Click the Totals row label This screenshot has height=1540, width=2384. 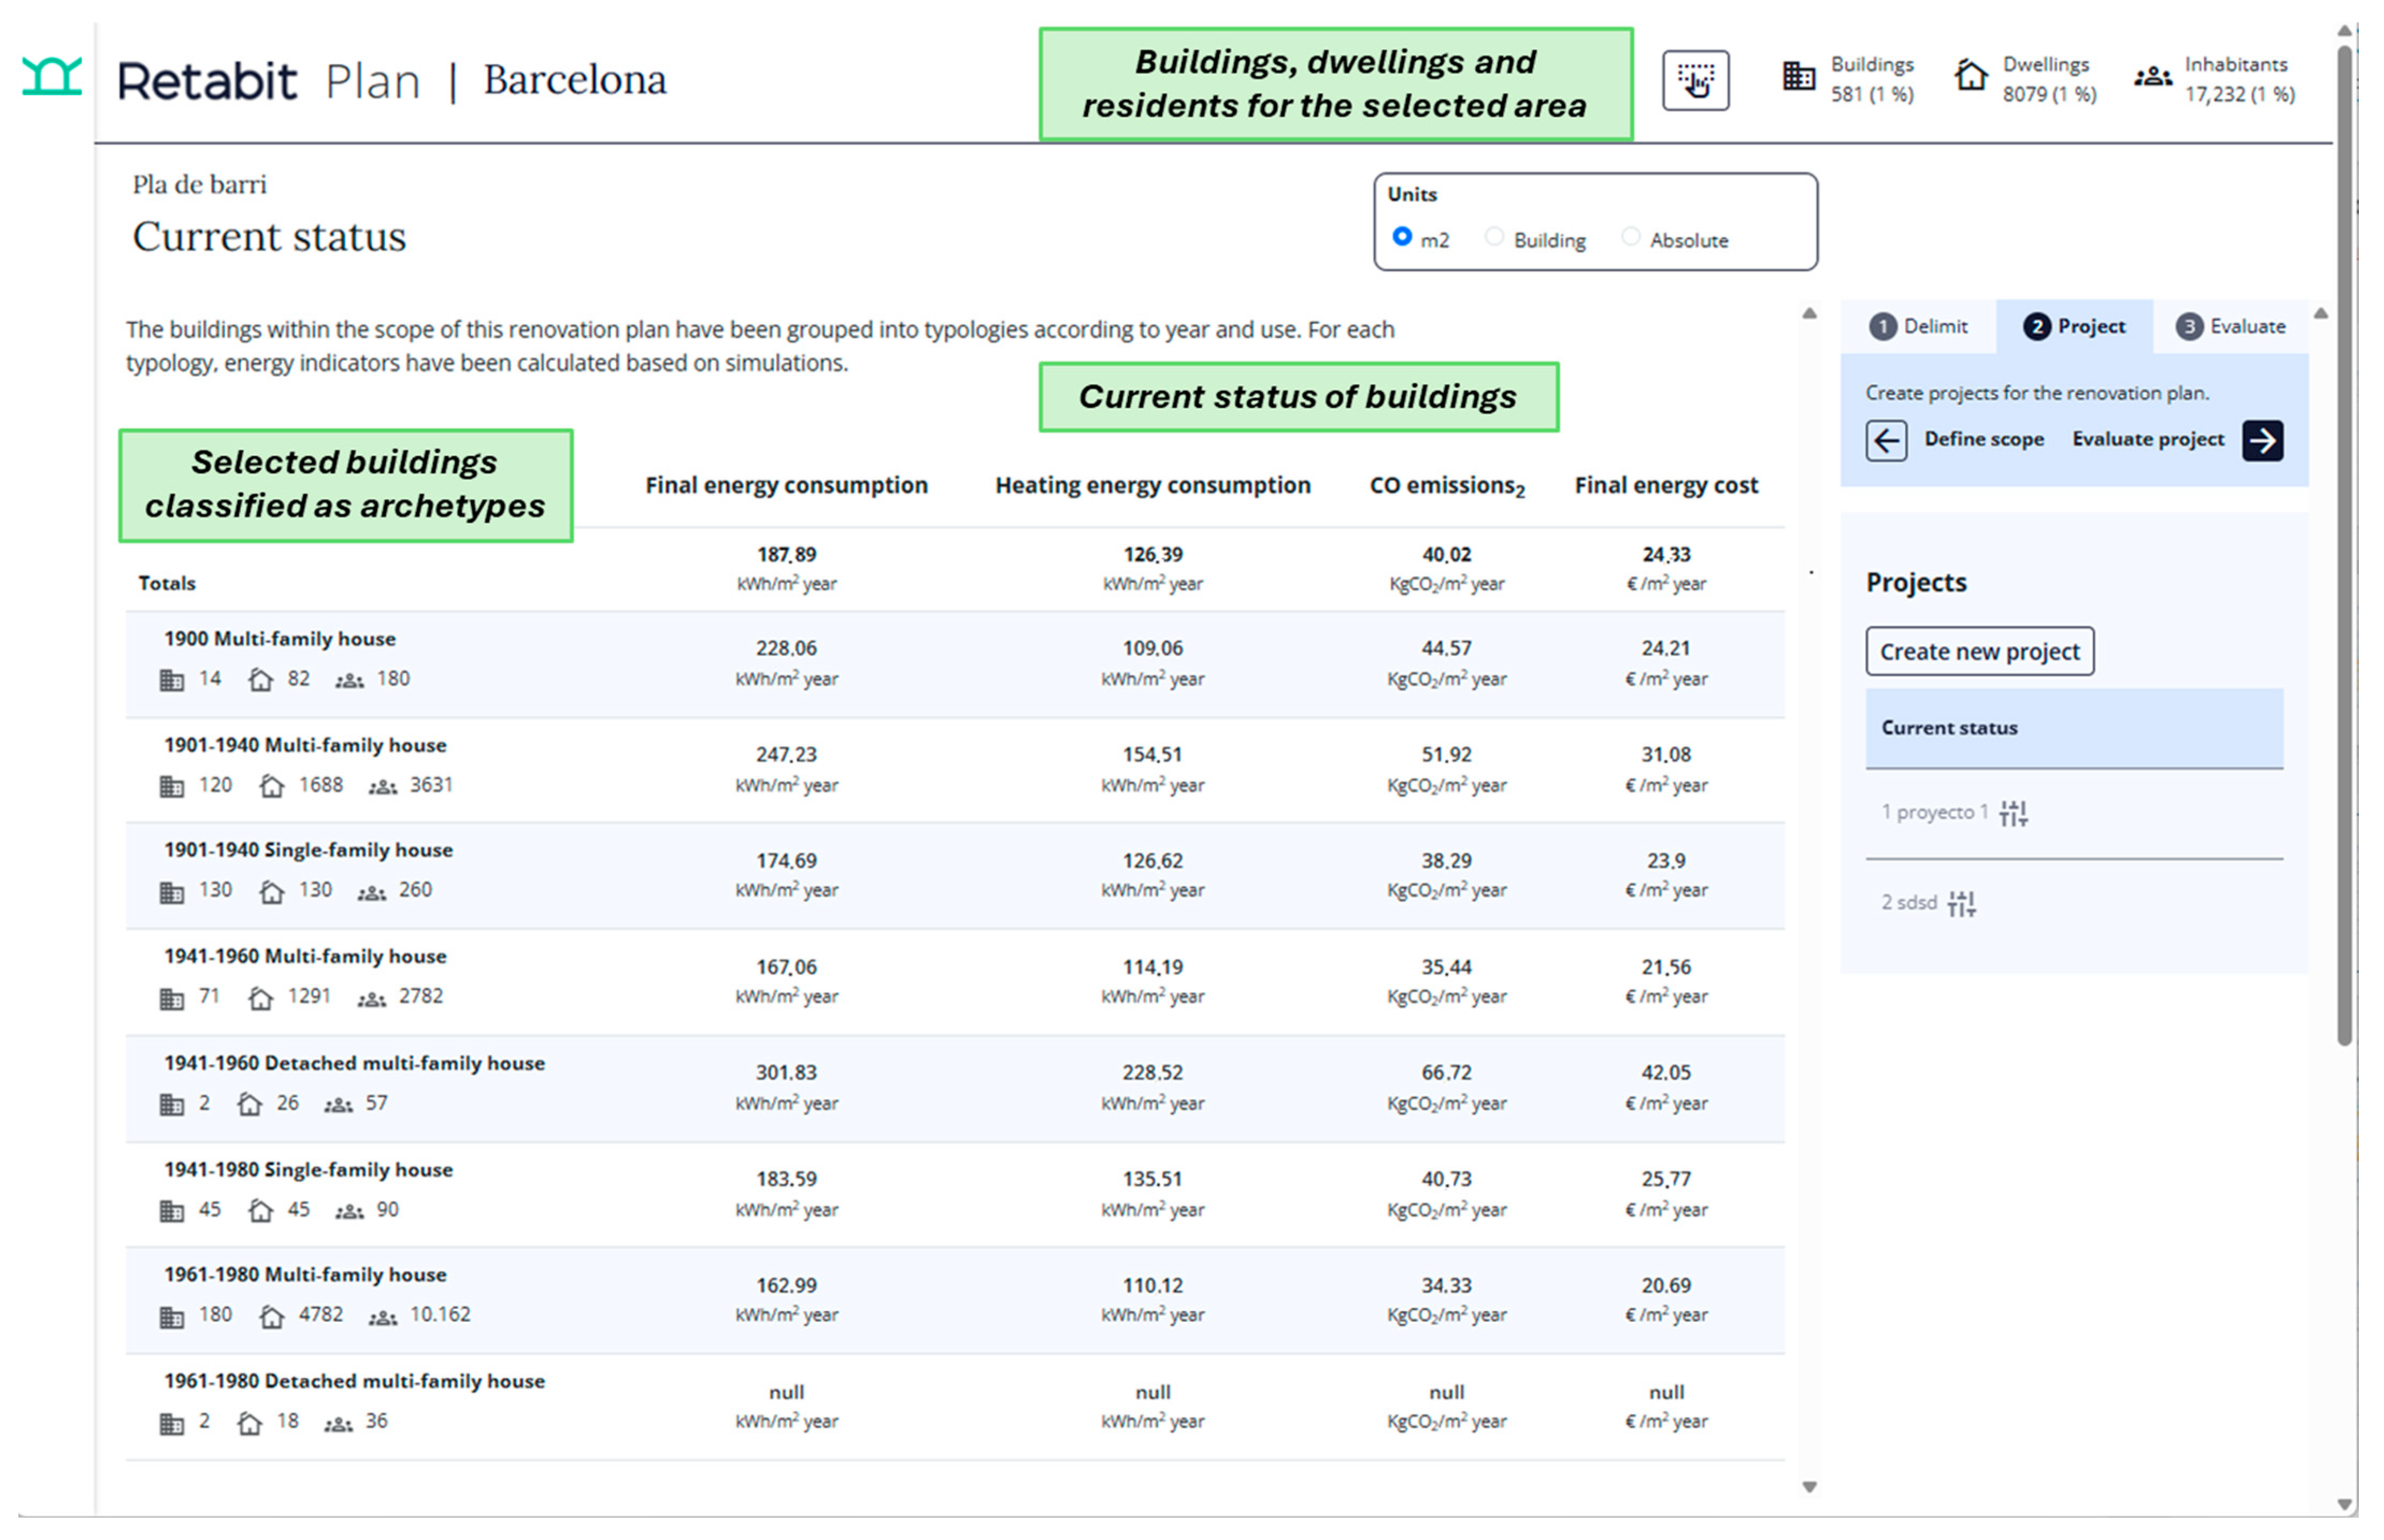167,583
